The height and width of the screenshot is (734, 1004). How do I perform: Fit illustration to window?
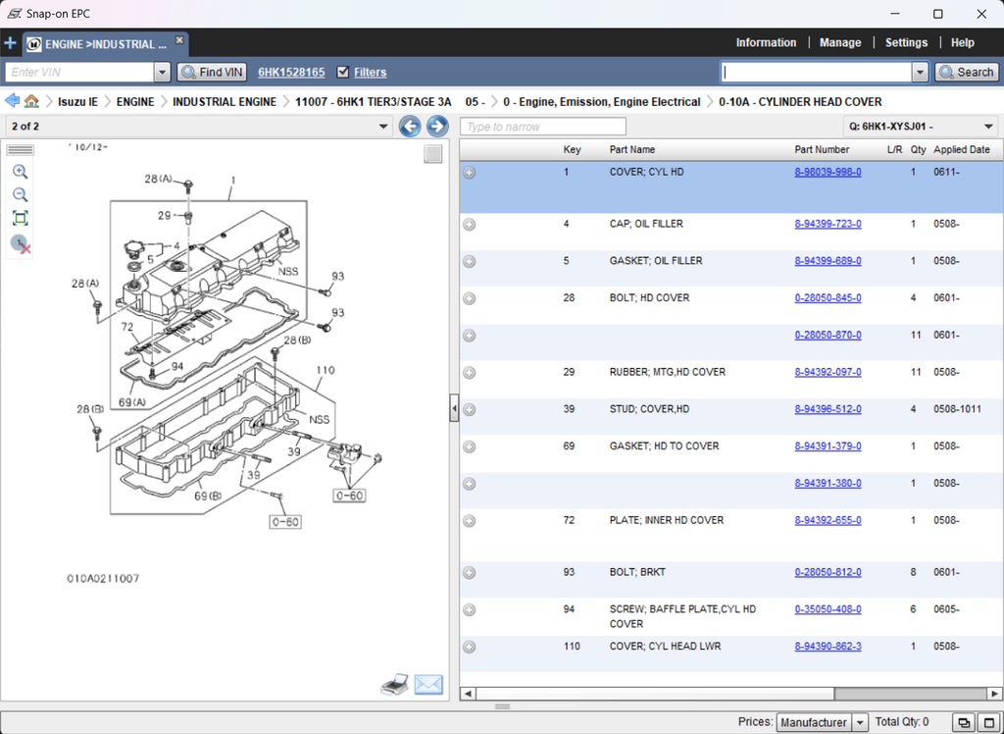(20, 218)
